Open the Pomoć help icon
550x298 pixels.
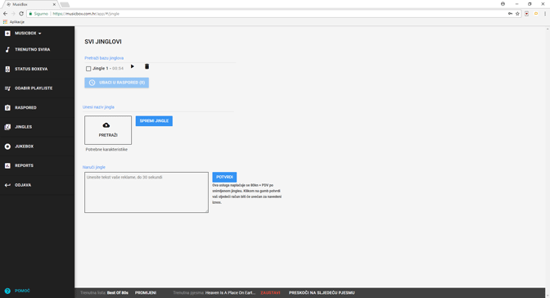[7, 291]
